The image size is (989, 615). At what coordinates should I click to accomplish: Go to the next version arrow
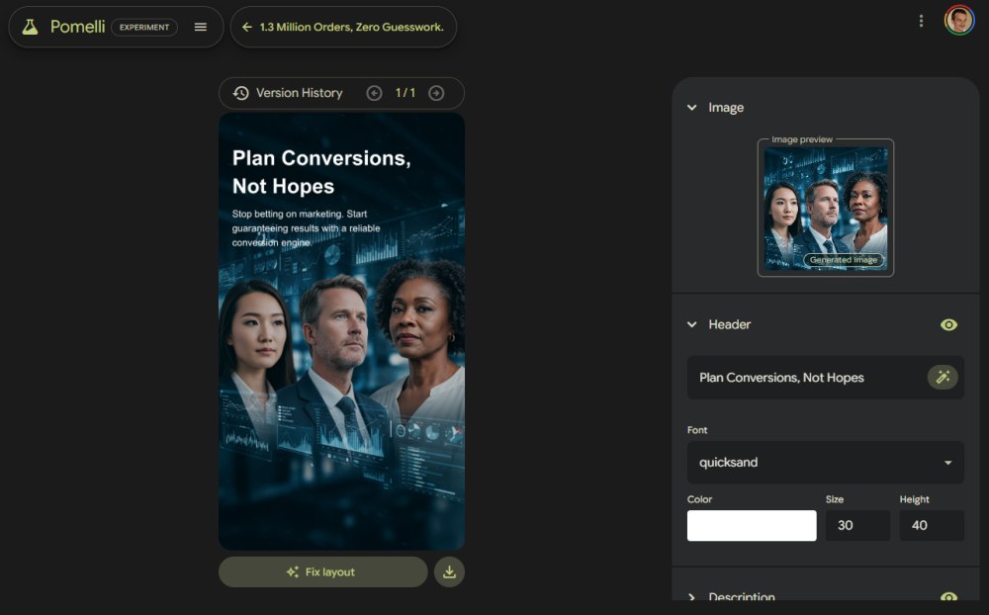click(436, 93)
